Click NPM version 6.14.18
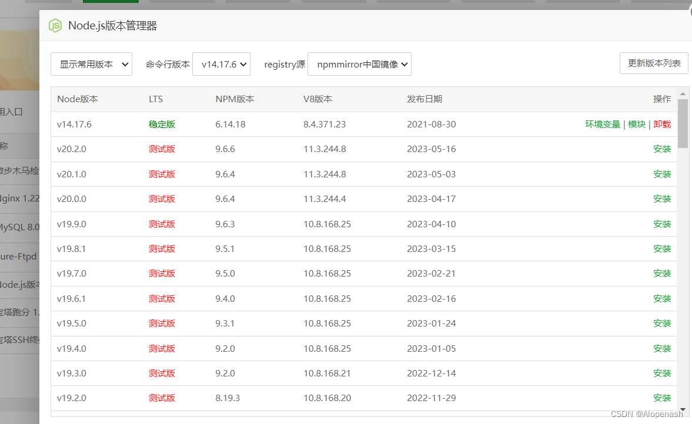Image resolution: width=692 pixels, height=424 pixels. pyautogui.click(x=230, y=124)
